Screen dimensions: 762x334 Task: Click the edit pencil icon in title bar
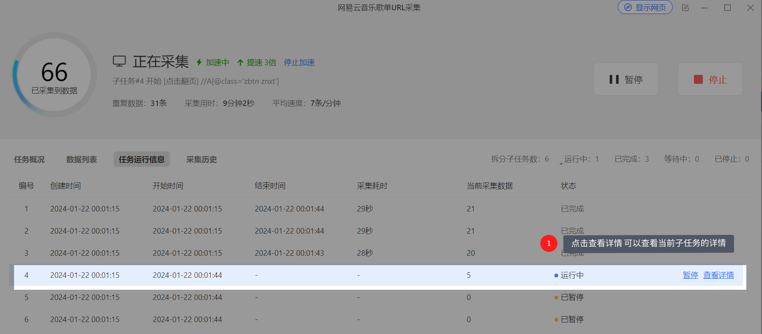click(685, 8)
